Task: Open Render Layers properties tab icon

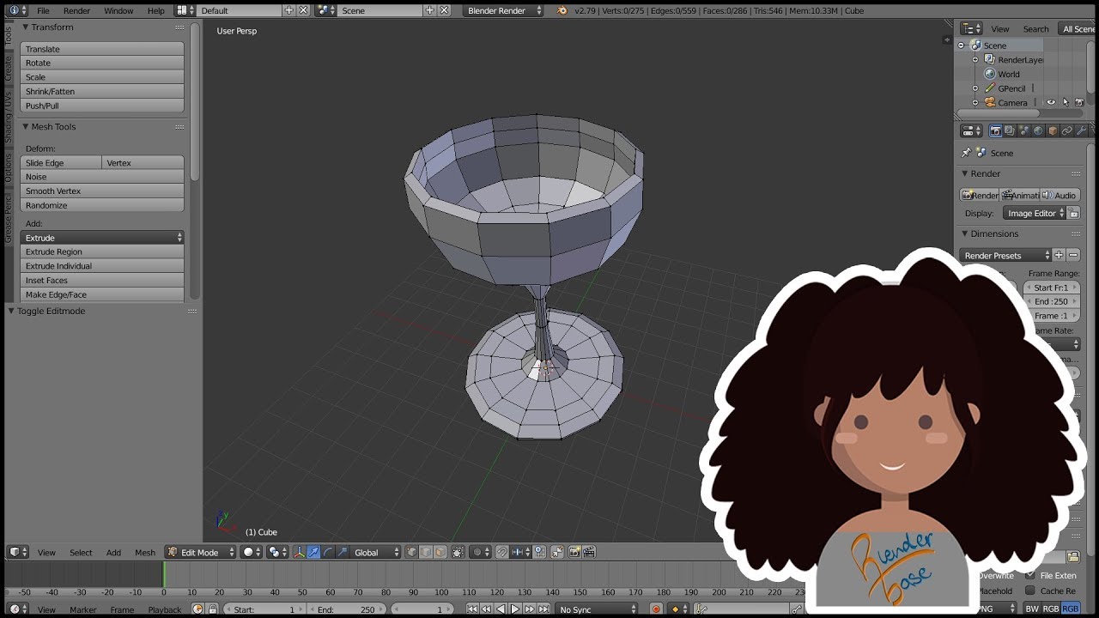Action: click(x=1010, y=130)
